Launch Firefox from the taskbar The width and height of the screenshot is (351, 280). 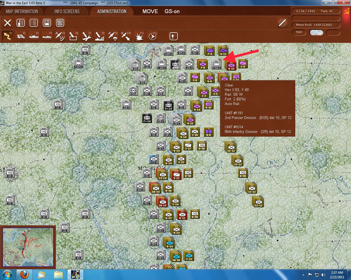24,275
